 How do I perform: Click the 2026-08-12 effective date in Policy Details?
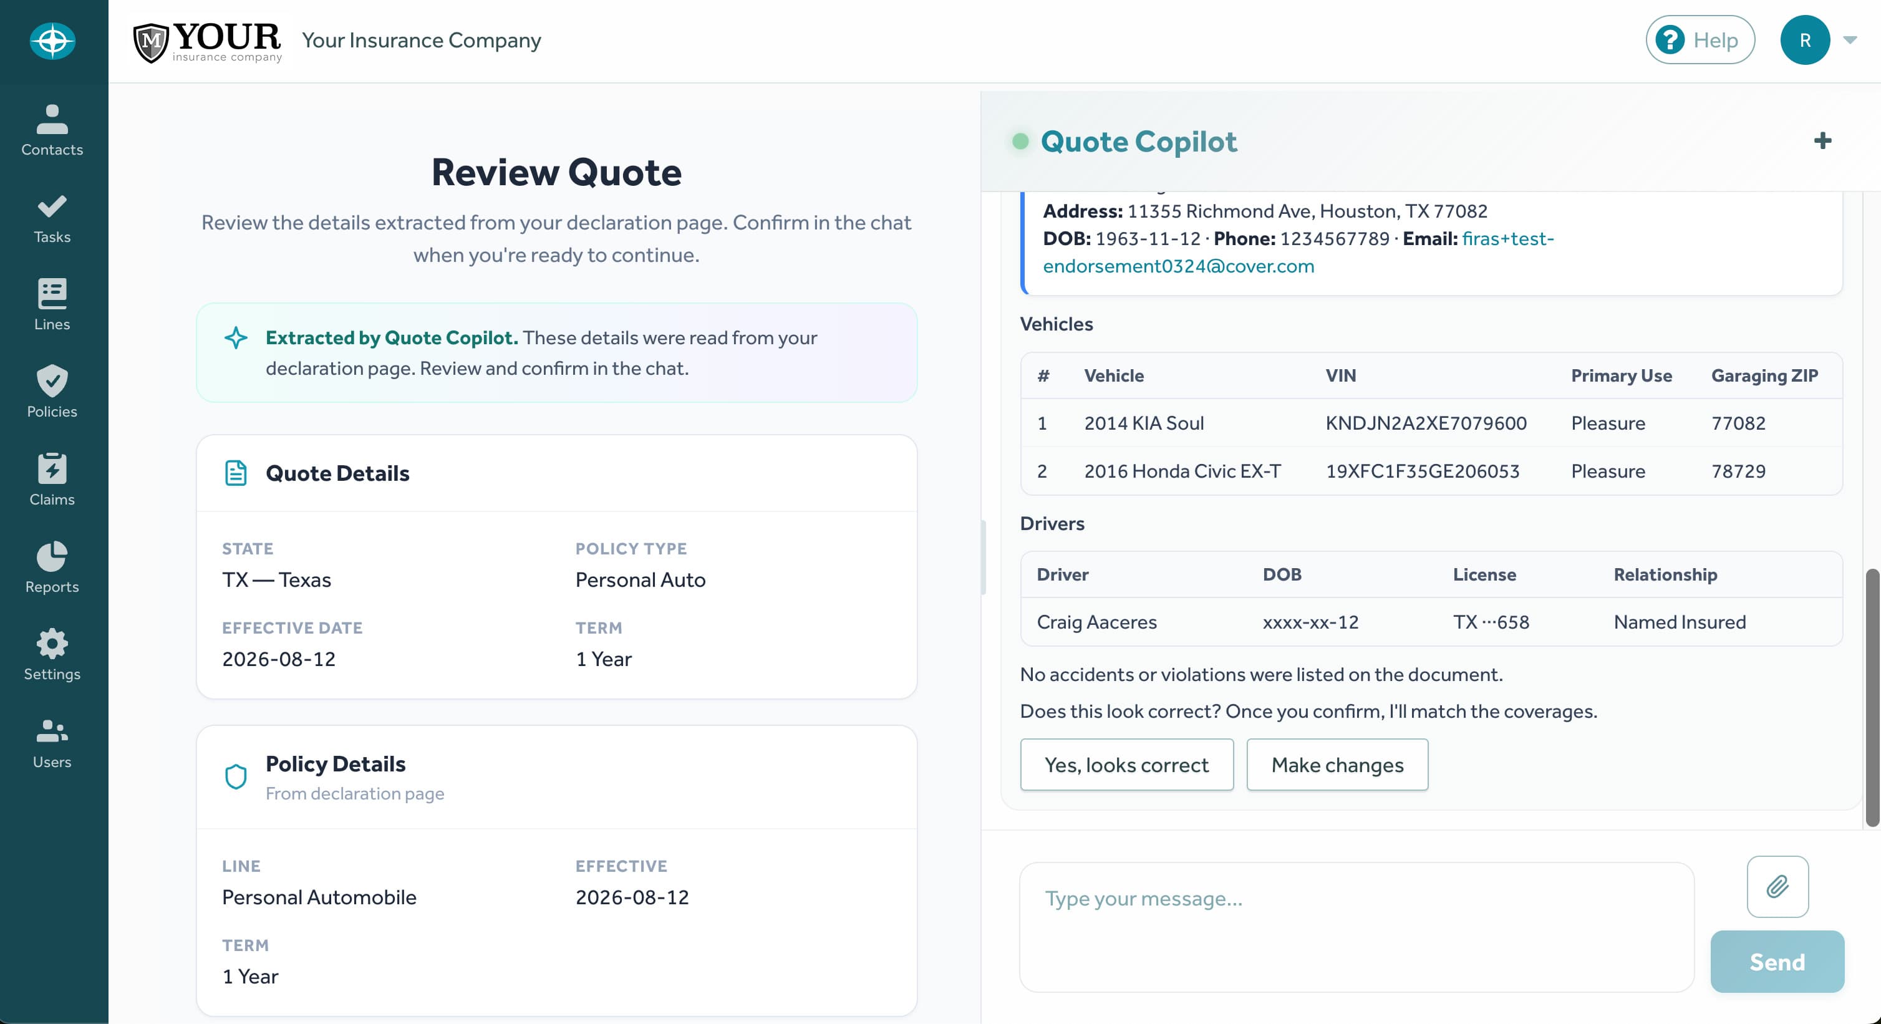click(x=632, y=897)
